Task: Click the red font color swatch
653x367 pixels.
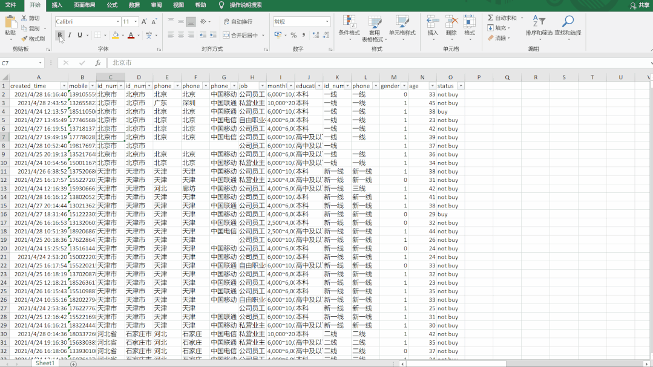Action: [x=131, y=35]
